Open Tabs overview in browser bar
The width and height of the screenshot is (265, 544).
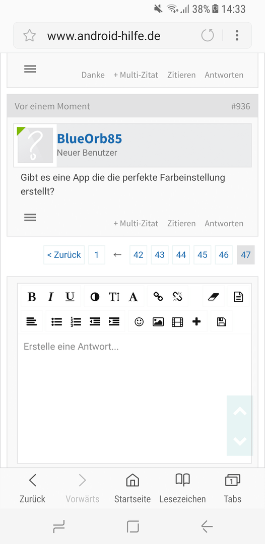pyautogui.click(x=232, y=489)
